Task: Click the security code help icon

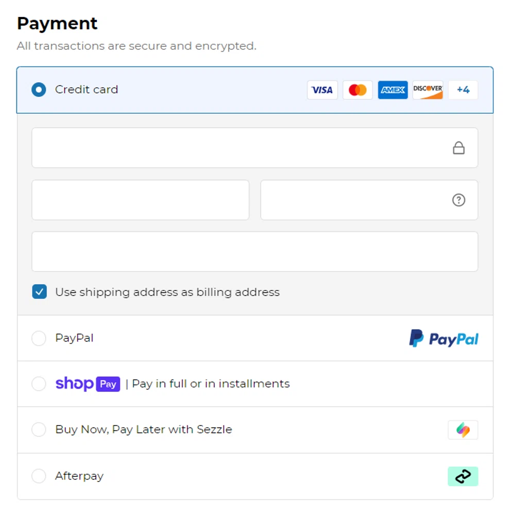Action: click(x=458, y=200)
